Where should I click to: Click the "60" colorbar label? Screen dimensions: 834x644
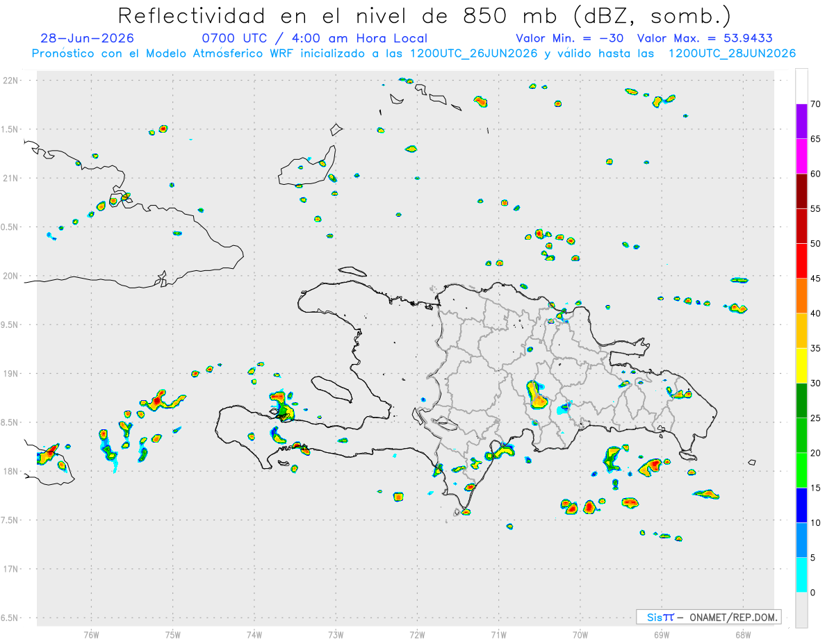(816, 174)
